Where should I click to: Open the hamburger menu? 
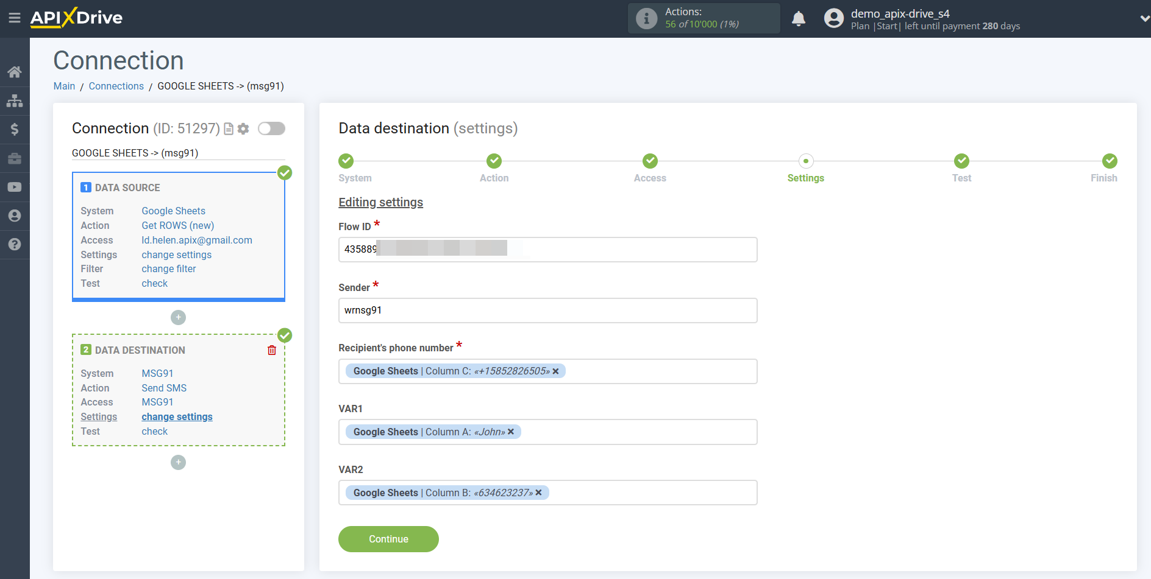(x=15, y=18)
